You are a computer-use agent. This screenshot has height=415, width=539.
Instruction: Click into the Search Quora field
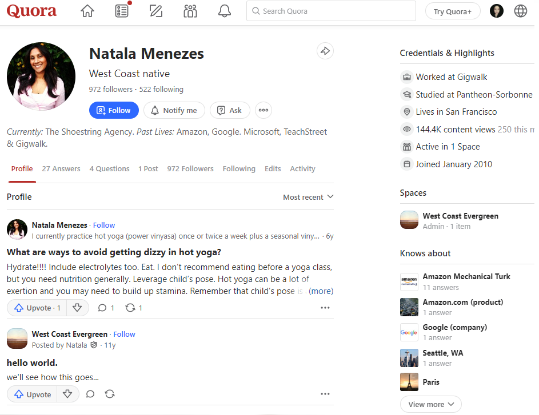tap(332, 11)
